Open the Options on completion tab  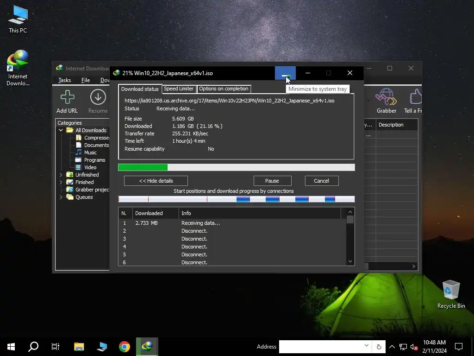[224, 89]
